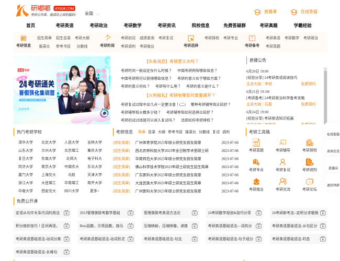Viewport: 340px width, 261px height.
Task: Open the 考研论坛 chat icon
Action: click(310, 182)
